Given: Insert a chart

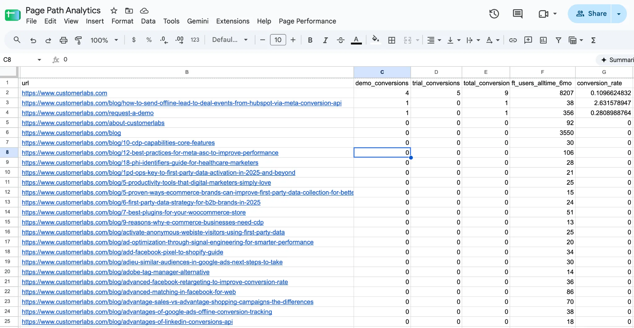Looking at the screenshot, I should click(543, 40).
